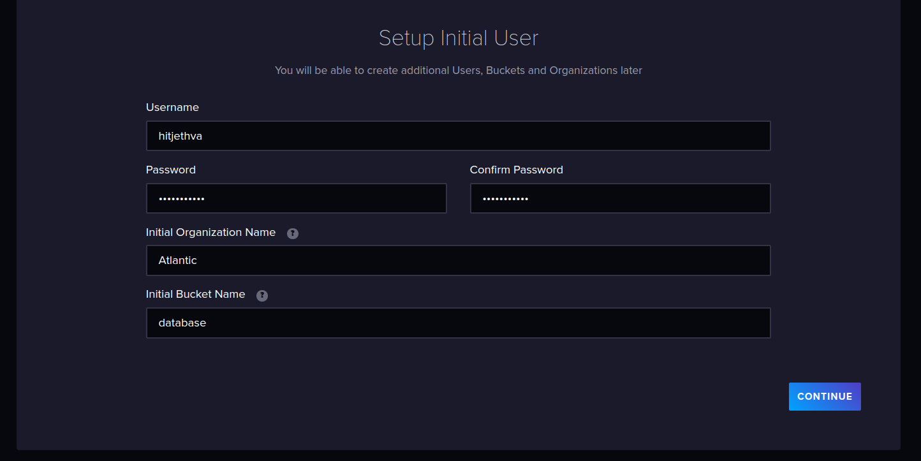Screen dimensions: 921x461
Task: Focus the Initial Organization Name text box
Action: click(458, 260)
